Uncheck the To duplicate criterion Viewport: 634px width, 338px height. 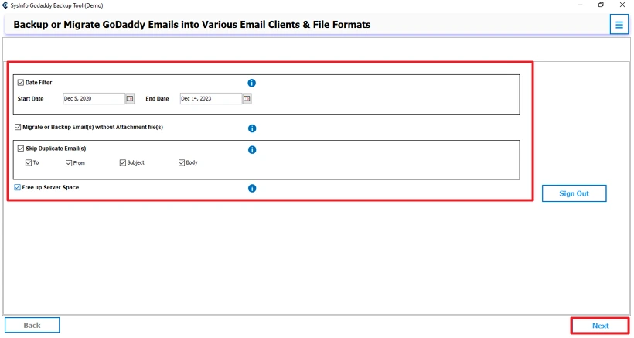pyautogui.click(x=29, y=162)
